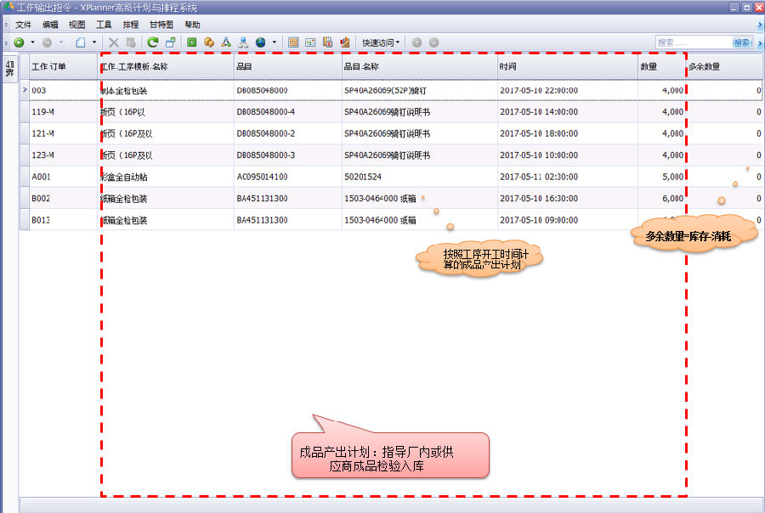Image resolution: width=765 pixels, height=513 pixels.
Task: Click the network hierarchy diagram icon
Action: [x=243, y=42]
